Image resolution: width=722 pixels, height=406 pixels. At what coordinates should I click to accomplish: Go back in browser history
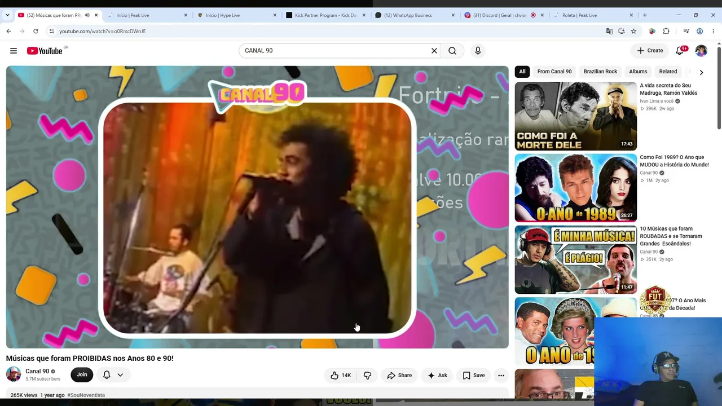tap(8, 31)
